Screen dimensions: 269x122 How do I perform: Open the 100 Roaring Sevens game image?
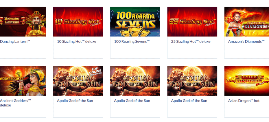135,22
